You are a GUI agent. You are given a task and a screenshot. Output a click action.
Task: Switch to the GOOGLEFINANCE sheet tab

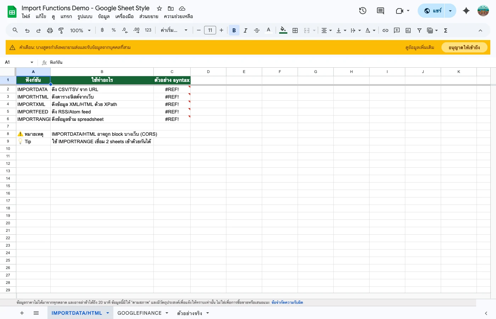pyautogui.click(x=140, y=313)
